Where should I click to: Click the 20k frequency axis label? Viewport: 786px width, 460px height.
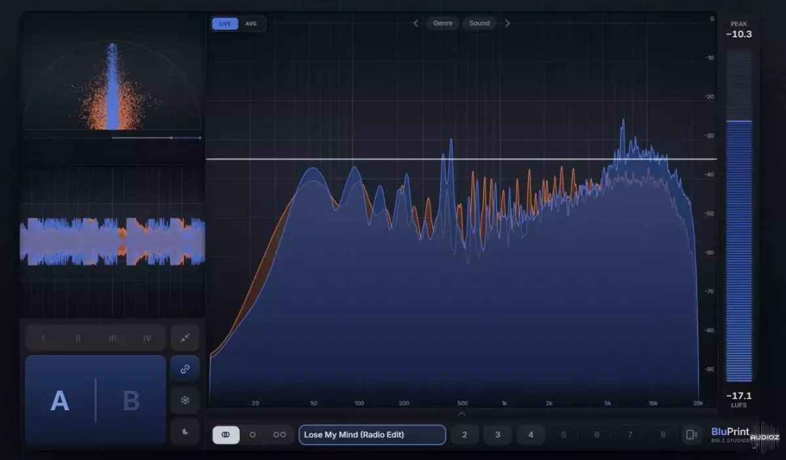tap(698, 403)
